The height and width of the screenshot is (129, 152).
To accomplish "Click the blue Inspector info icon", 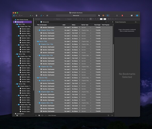I will 137,16.
